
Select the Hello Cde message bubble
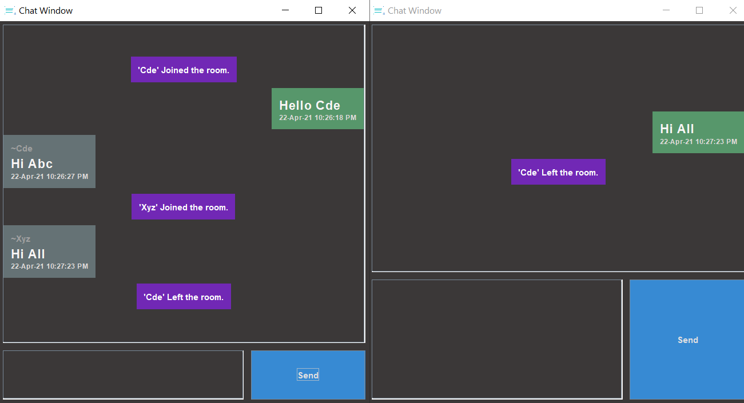coord(317,109)
